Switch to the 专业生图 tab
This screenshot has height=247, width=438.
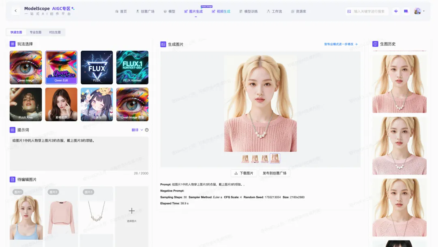coord(35,32)
